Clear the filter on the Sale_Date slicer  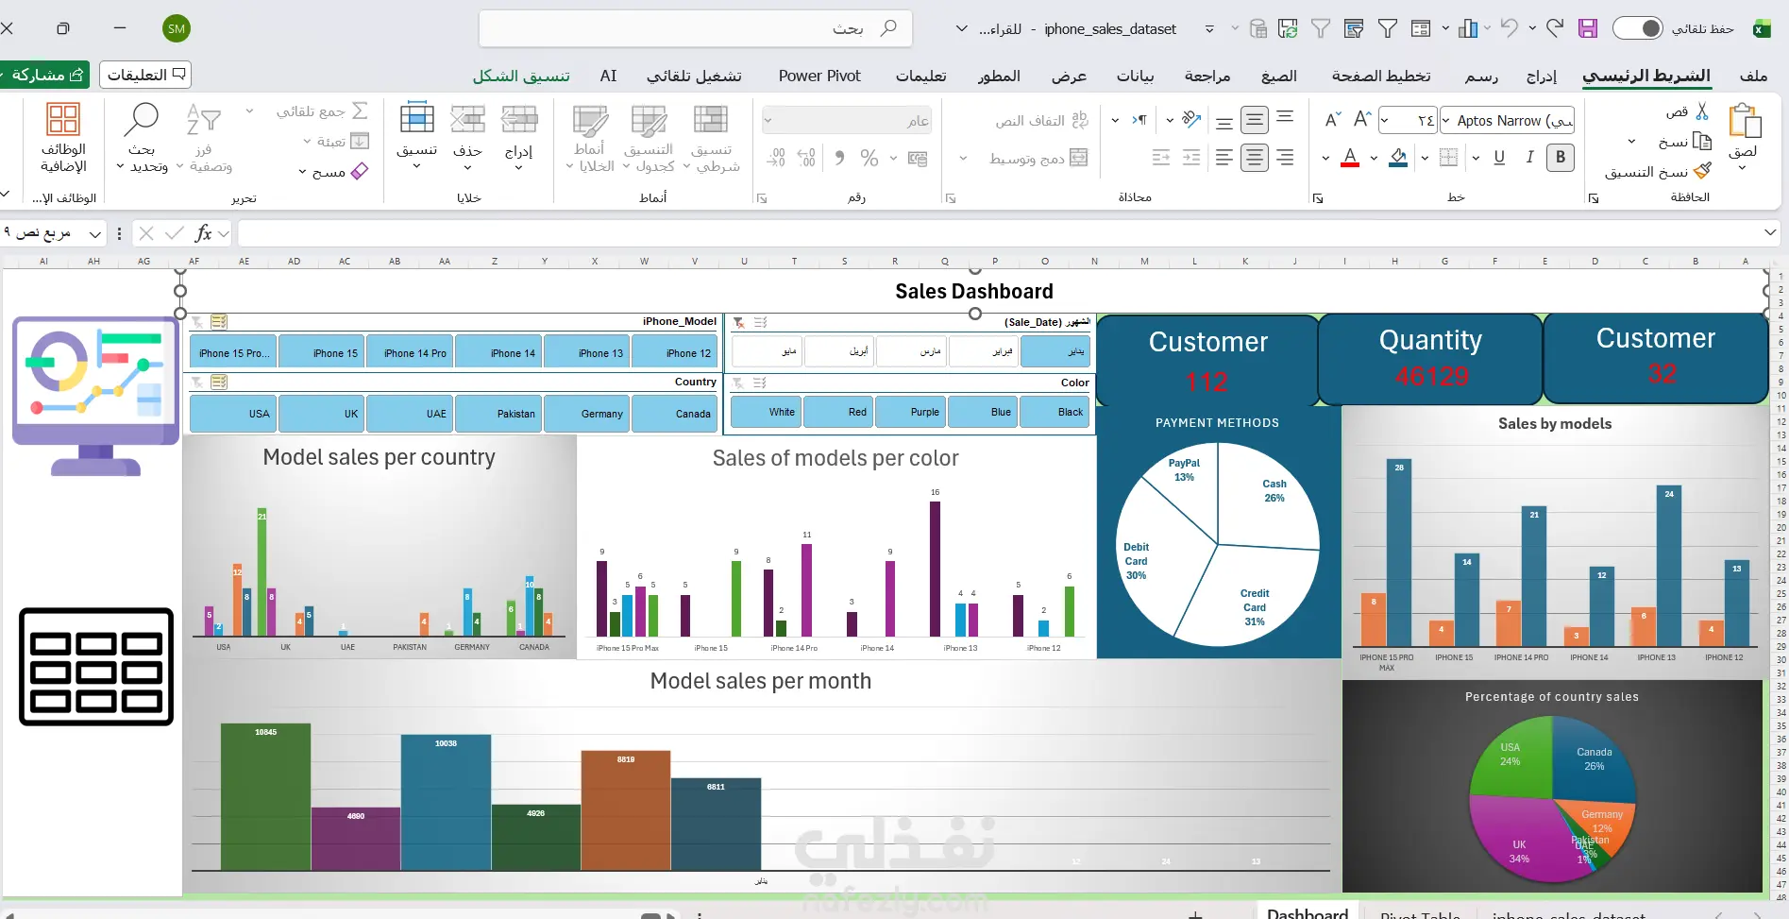pyautogui.click(x=739, y=322)
